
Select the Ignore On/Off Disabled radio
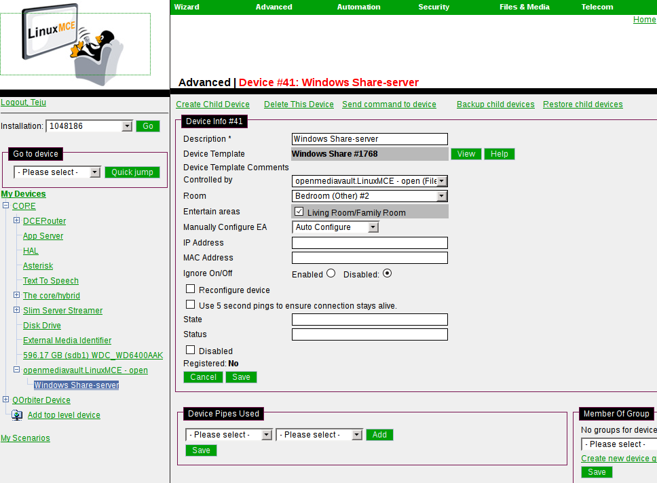click(x=388, y=273)
